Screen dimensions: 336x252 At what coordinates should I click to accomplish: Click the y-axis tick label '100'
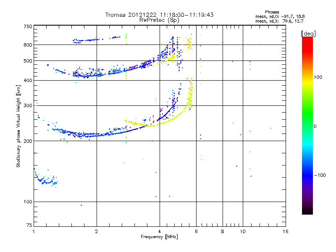(x=28, y=202)
